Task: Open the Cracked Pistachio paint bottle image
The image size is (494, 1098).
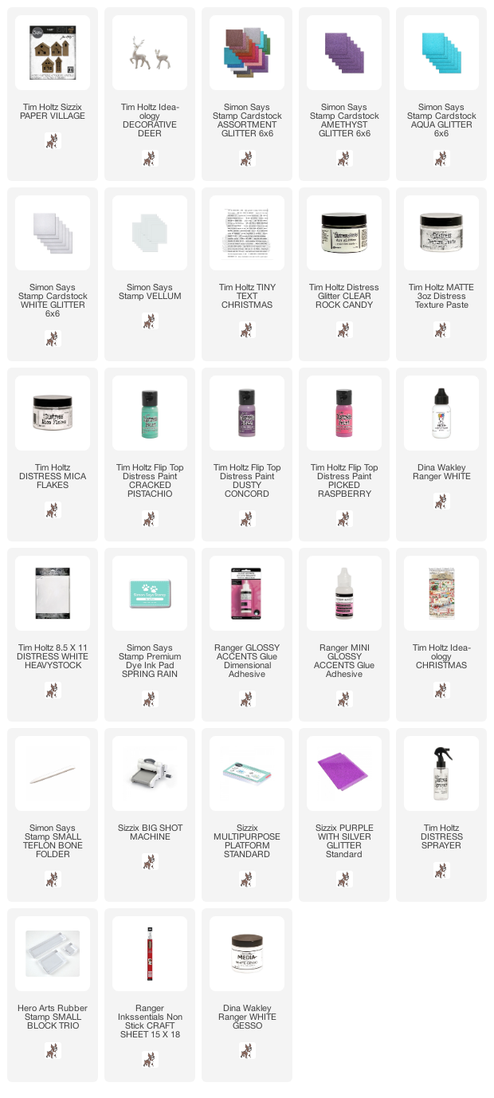Action: pyautogui.click(x=150, y=413)
